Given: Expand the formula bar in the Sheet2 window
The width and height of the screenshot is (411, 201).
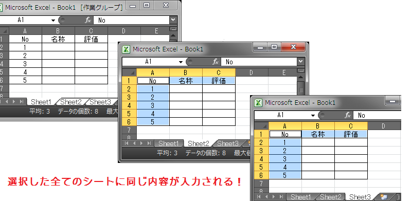Looking at the screenshot, I should 300,61.
